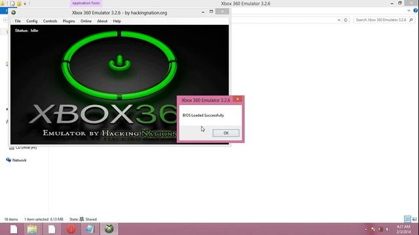Image resolution: width=419 pixels, height=235 pixels.
Task: Click the Shared state icon in status bar
Action: pos(82,219)
